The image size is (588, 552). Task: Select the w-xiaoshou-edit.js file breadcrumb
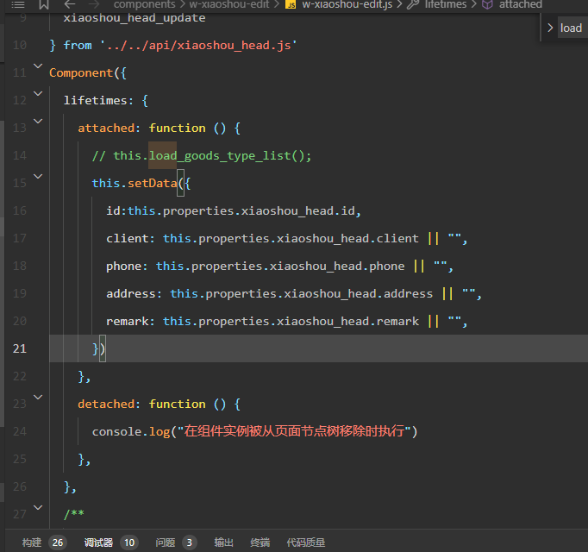(347, 4)
